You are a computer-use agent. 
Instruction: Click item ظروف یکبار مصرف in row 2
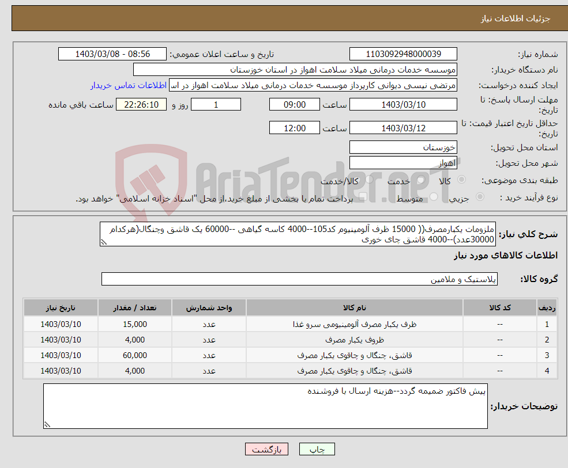pyautogui.click(x=355, y=340)
